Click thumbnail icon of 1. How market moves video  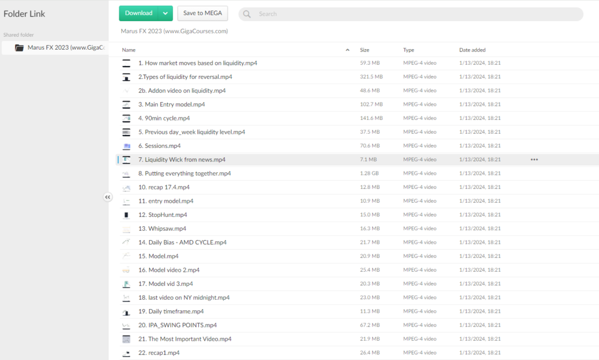(x=126, y=63)
